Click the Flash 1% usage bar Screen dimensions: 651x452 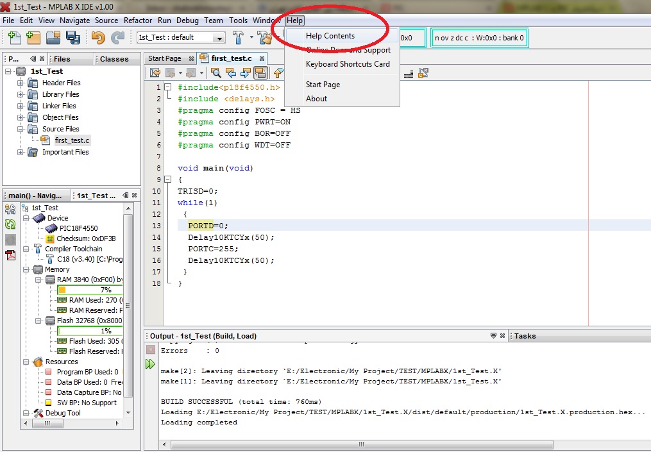point(90,331)
